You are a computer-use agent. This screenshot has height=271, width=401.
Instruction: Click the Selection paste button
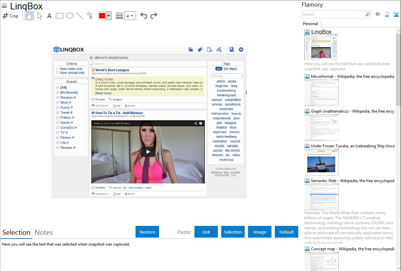click(x=233, y=232)
